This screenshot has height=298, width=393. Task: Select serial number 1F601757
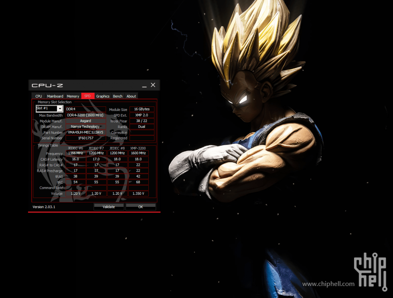click(86, 138)
